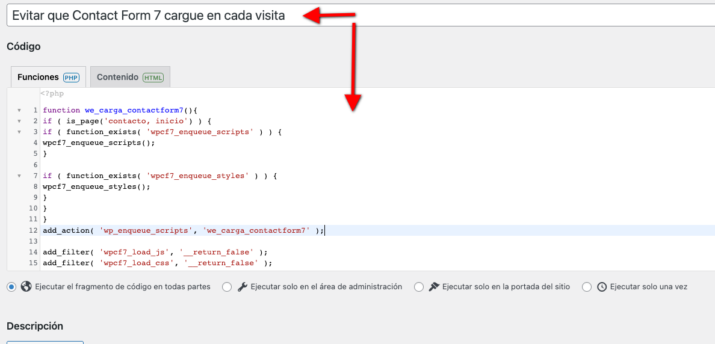The image size is (715, 344).
Task: Click the '<?php' opening tag text
Action: click(x=52, y=94)
